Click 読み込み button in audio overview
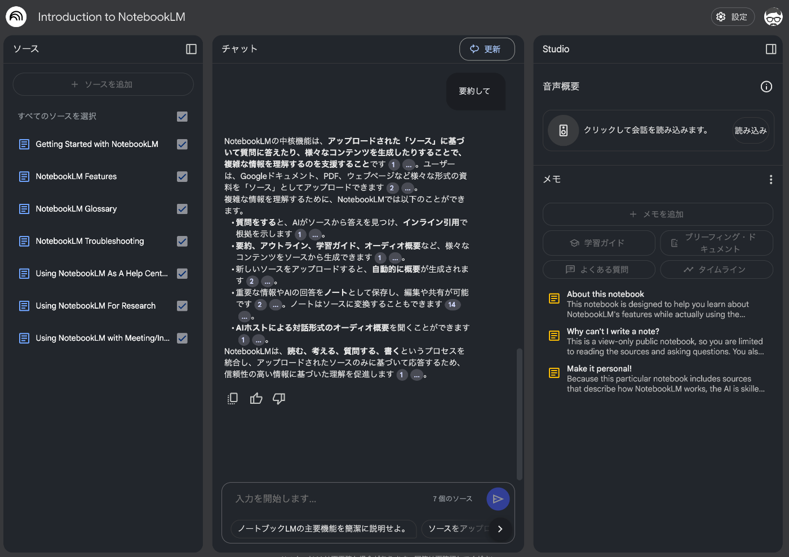Screen dimensions: 789x557 click(751, 131)
